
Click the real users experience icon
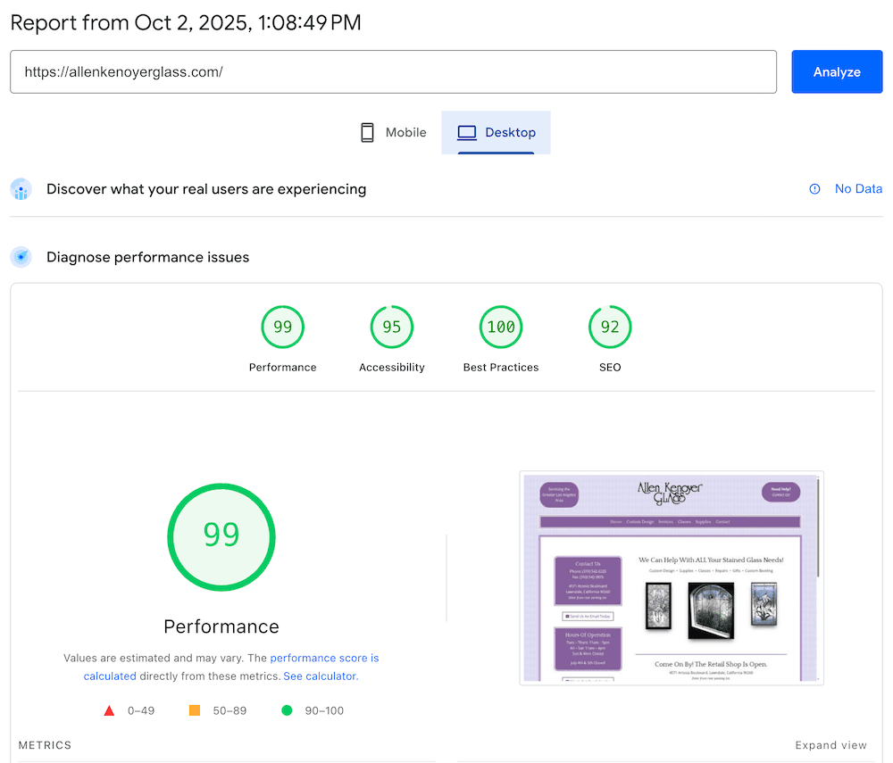click(21, 189)
